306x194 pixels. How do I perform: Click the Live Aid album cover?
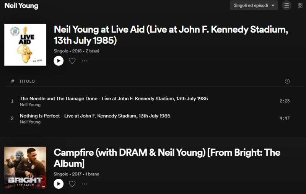click(25, 45)
